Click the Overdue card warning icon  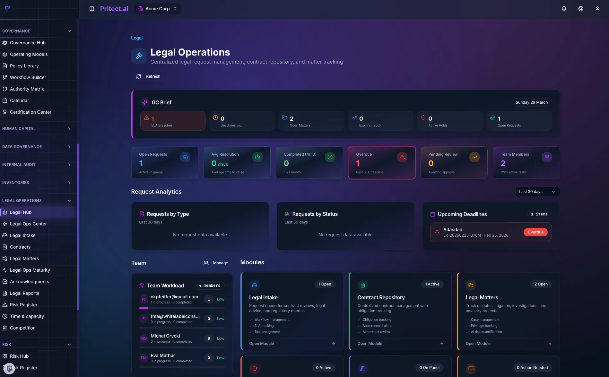tap(402, 157)
